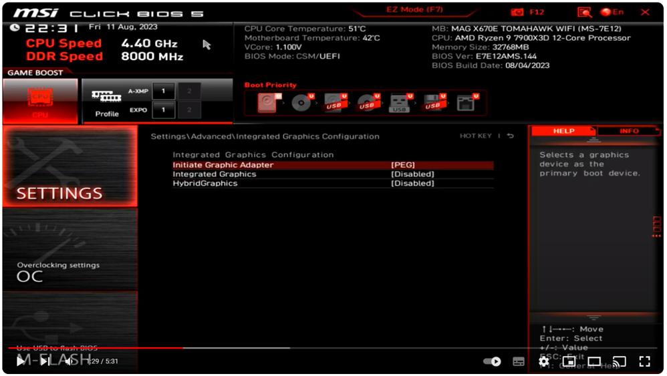
Task: Click the CPU Core Temperature reading
Action: 305,29
